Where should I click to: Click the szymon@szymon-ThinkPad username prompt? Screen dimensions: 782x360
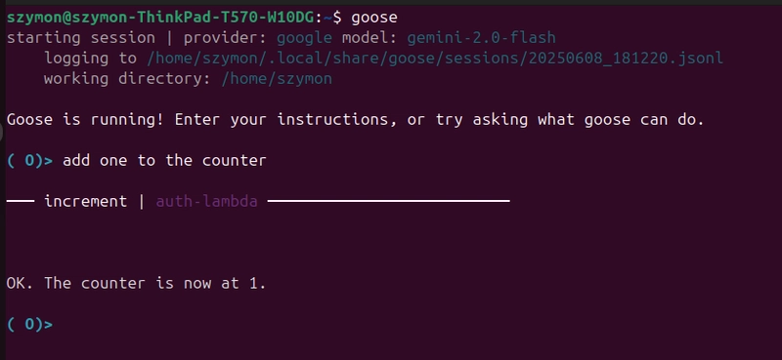[x=161, y=18]
